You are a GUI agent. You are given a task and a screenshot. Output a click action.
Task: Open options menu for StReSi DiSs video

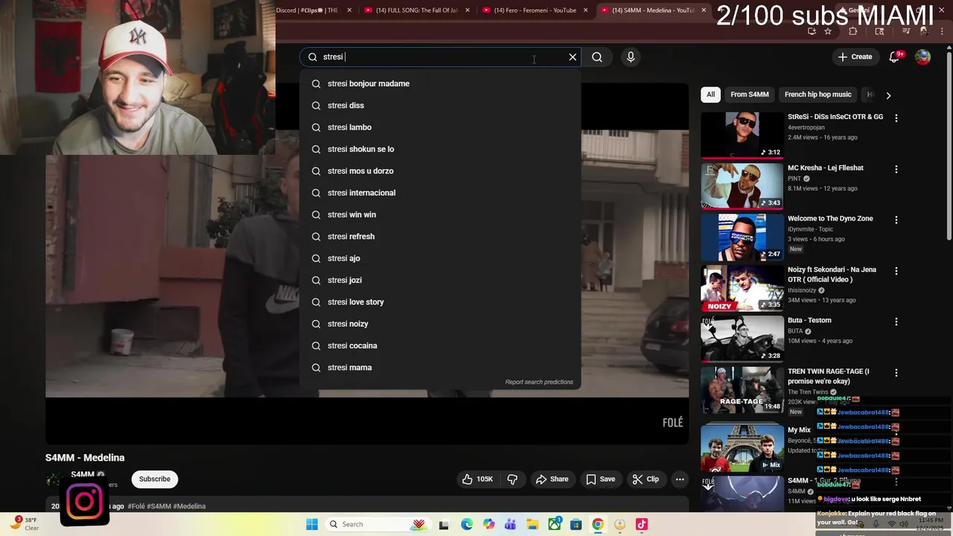896,118
